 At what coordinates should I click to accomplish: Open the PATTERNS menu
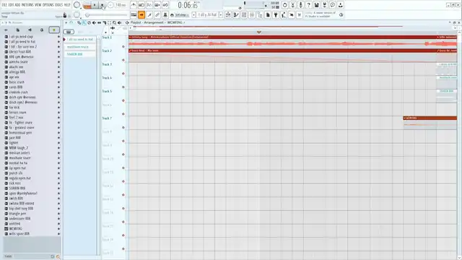27,5
